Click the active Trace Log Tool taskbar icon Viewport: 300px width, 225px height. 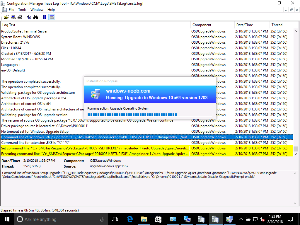215,219
